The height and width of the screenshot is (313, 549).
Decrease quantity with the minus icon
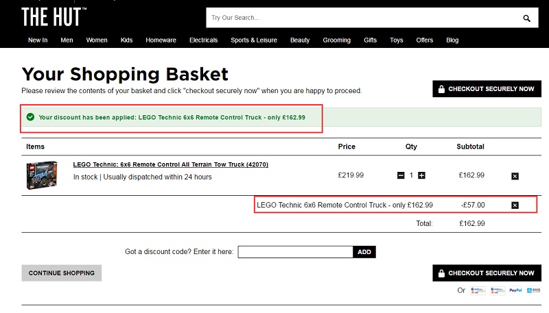click(x=401, y=175)
